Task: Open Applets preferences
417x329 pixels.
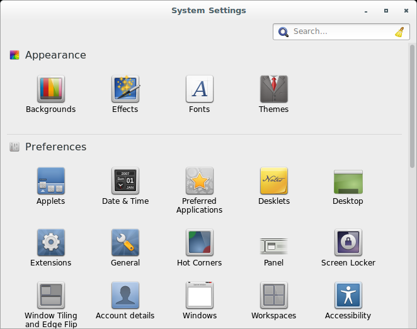Action: [50, 181]
